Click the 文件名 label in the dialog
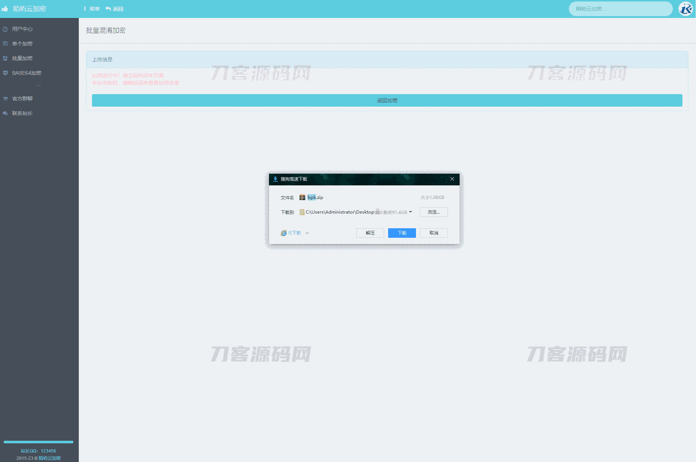 tap(287, 197)
